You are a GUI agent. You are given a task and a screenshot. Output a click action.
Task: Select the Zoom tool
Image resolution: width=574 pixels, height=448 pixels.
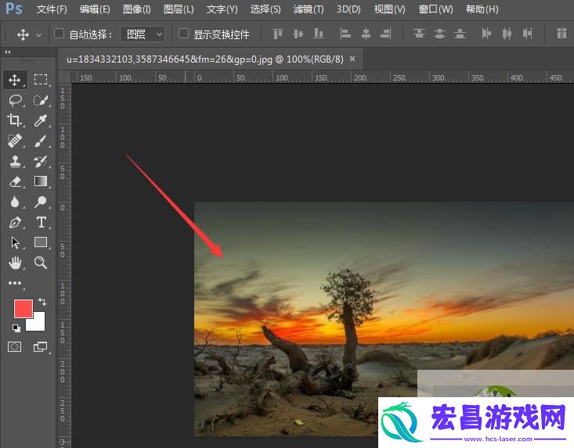(41, 263)
